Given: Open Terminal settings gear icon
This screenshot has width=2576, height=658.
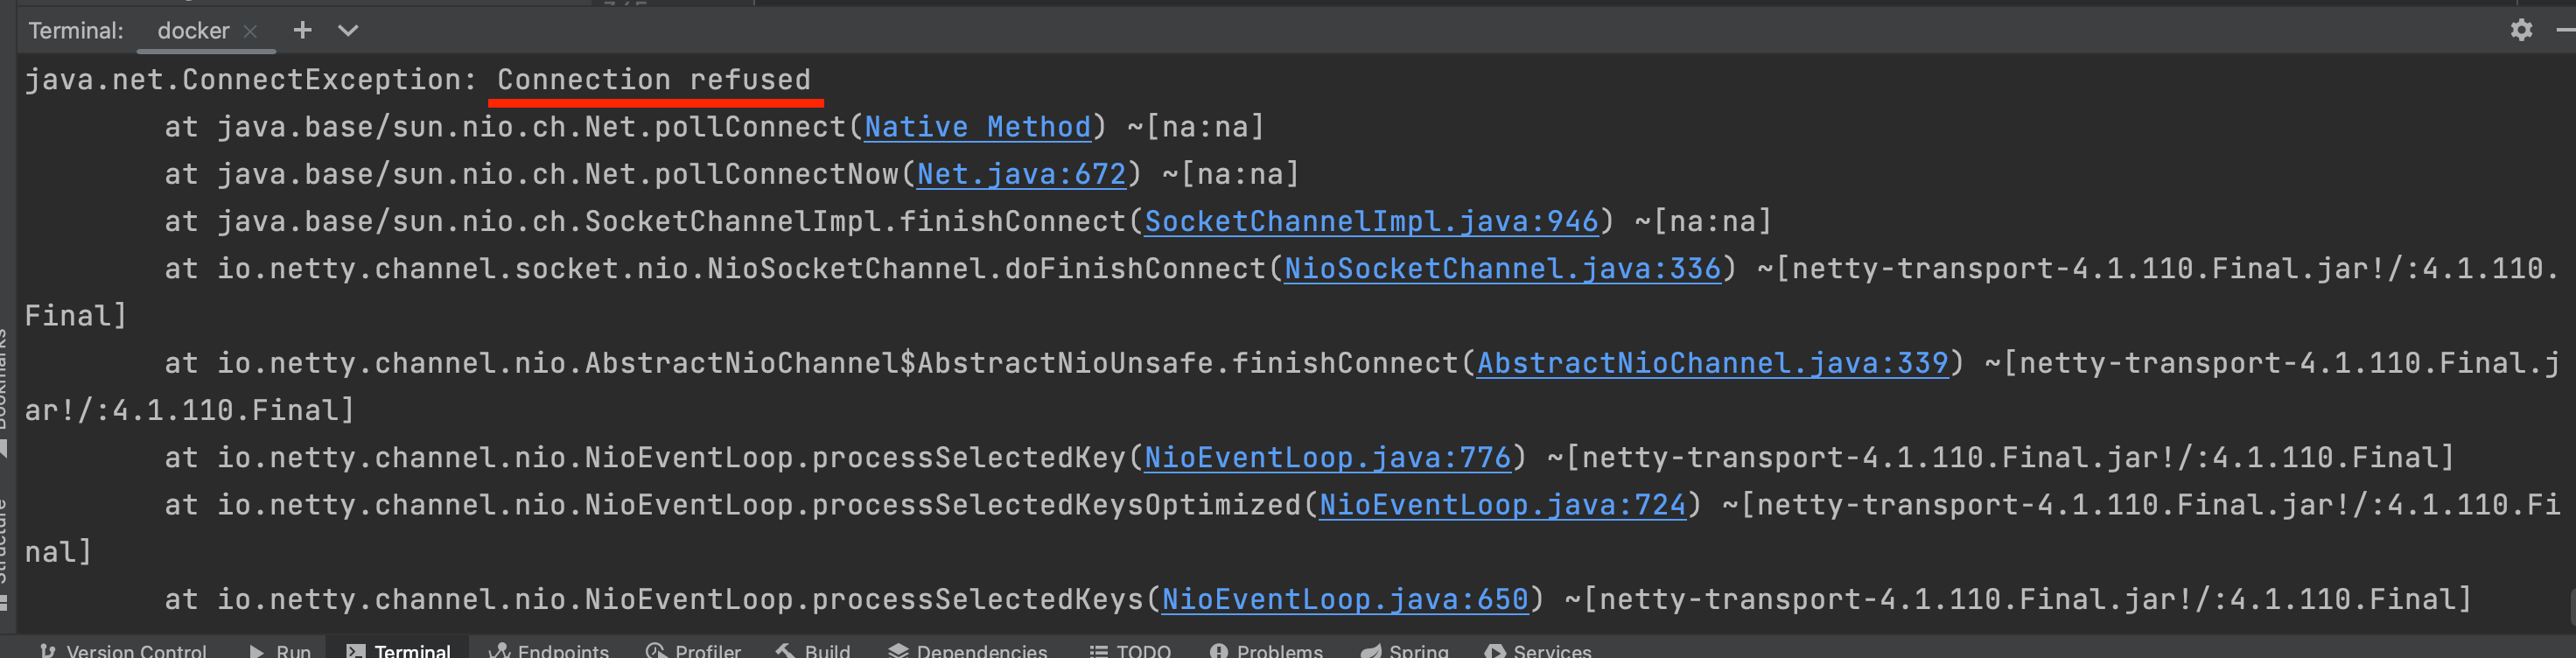Looking at the screenshot, I should [x=2521, y=30].
